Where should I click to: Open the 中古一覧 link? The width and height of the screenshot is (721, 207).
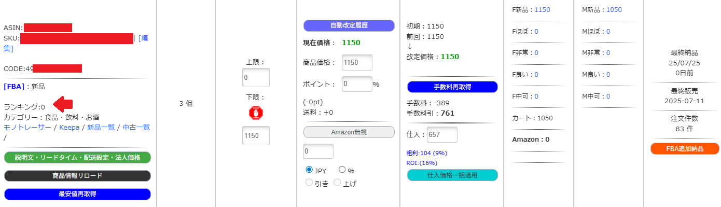[x=136, y=127]
